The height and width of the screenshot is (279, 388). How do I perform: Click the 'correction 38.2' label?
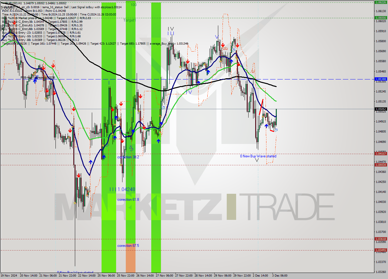click(x=128, y=157)
